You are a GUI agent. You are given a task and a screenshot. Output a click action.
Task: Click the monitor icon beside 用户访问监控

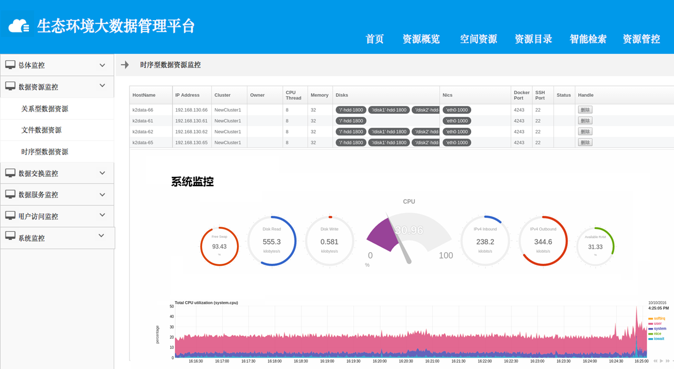(x=10, y=215)
